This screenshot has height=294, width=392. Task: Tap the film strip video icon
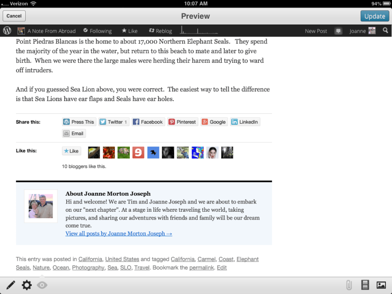pos(365,285)
